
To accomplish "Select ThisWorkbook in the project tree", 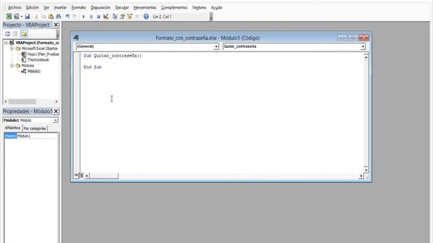I will click(35, 60).
